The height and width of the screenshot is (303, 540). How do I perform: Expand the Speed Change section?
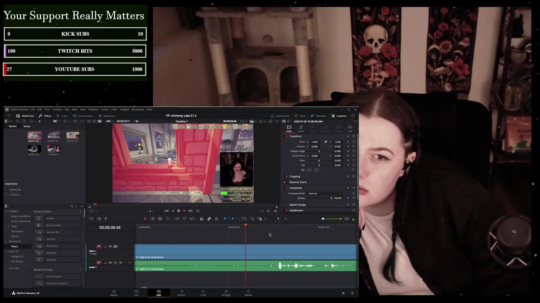coord(297,205)
